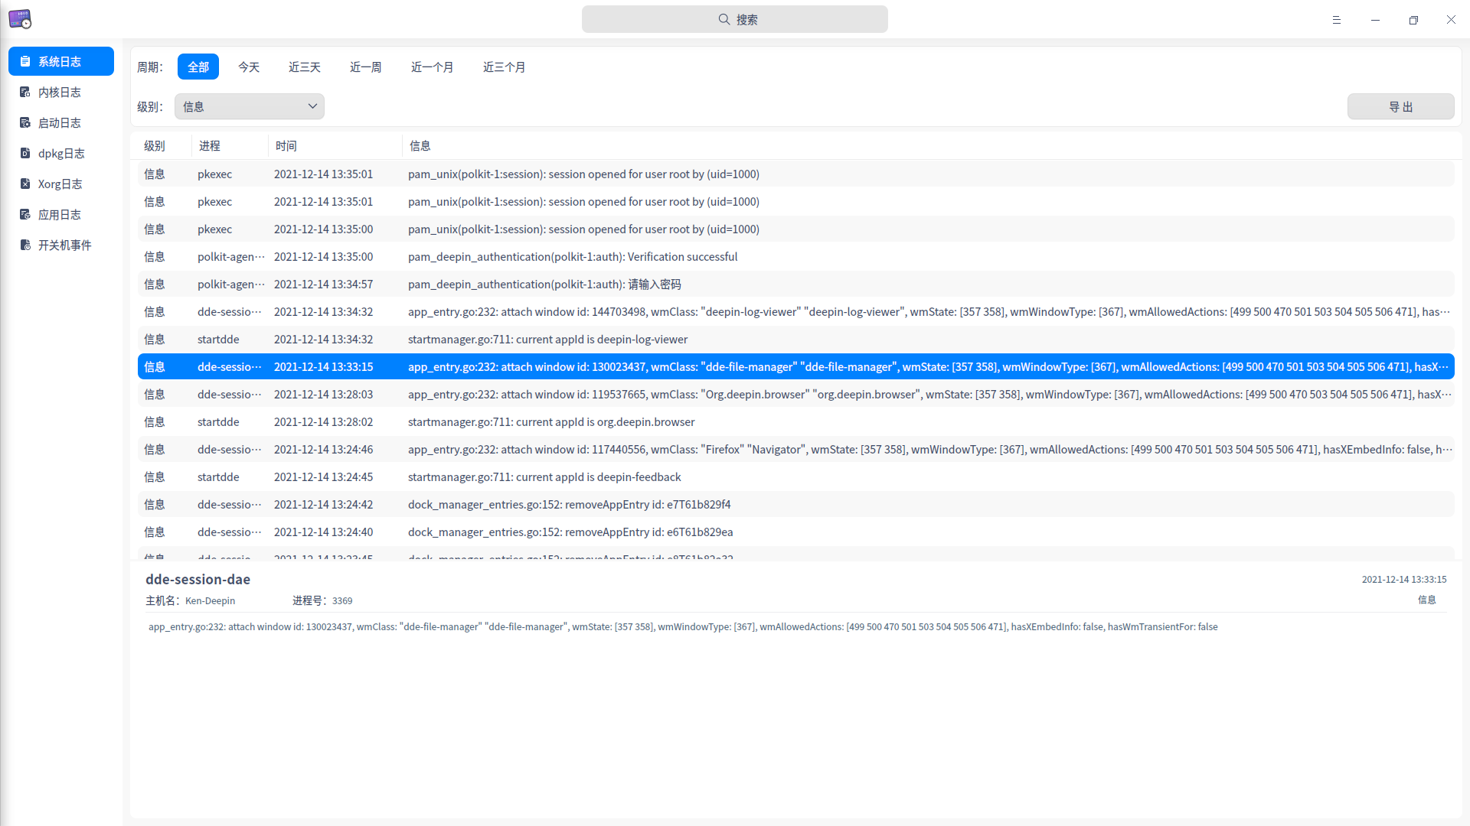The height and width of the screenshot is (826, 1470).
Task: Open the dpkg log via its sidebar icon
Action: (25, 153)
